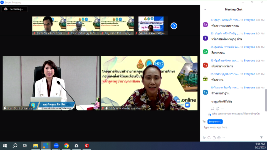Select participant 04 video thumbnail

pyautogui.click(x=151, y=26)
